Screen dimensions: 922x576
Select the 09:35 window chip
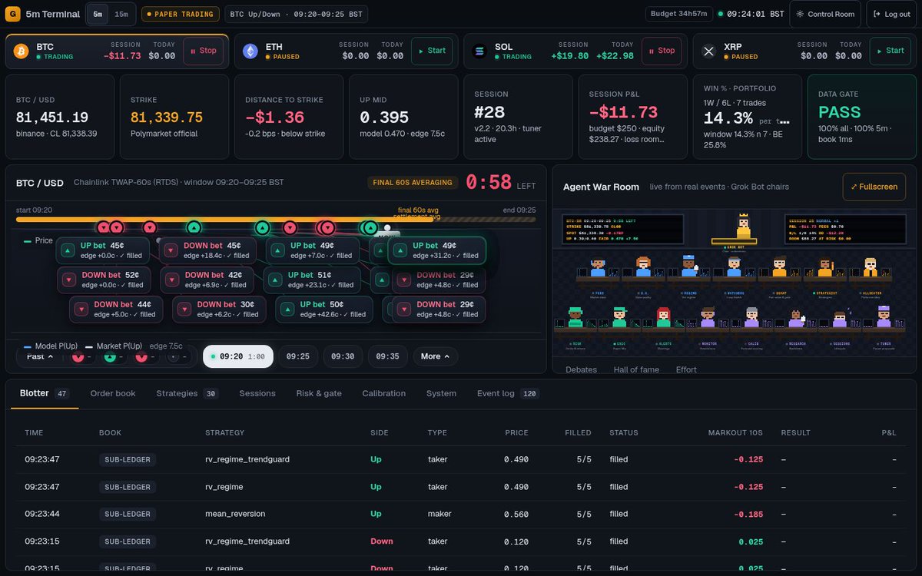(x=388, y=356)
